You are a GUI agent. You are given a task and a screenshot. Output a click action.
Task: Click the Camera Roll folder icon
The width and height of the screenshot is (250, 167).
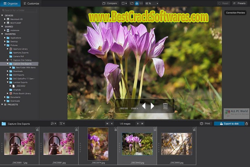click(x=11, y=56)
